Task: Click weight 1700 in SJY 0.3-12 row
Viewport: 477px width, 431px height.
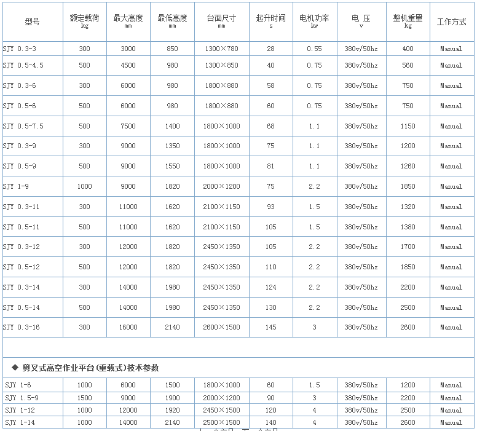Action: (408, 247)
